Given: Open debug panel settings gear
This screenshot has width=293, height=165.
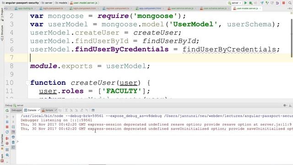Looking at the screenshot, I should (x=285, y=105).
